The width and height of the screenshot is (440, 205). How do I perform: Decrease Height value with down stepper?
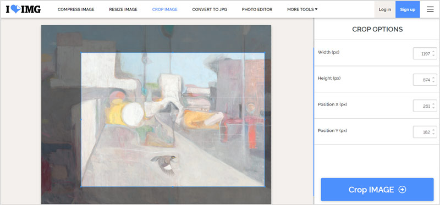point(433,81)
